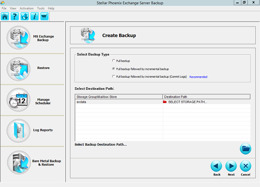Open the Help menu
The height and width of the screenshot is (187, 260).
[x=51, y=8]
